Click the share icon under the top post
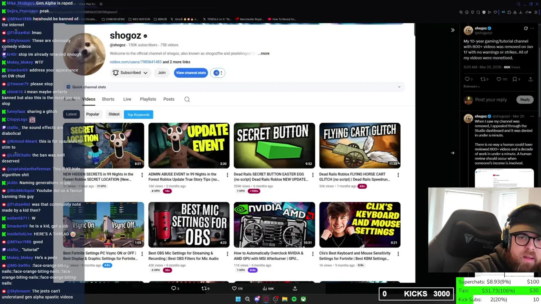The image size is (541, 304). [x=531, y=79]
